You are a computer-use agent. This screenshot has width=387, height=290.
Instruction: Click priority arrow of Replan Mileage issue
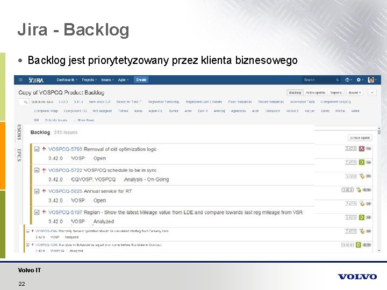[x=44, y=212]
